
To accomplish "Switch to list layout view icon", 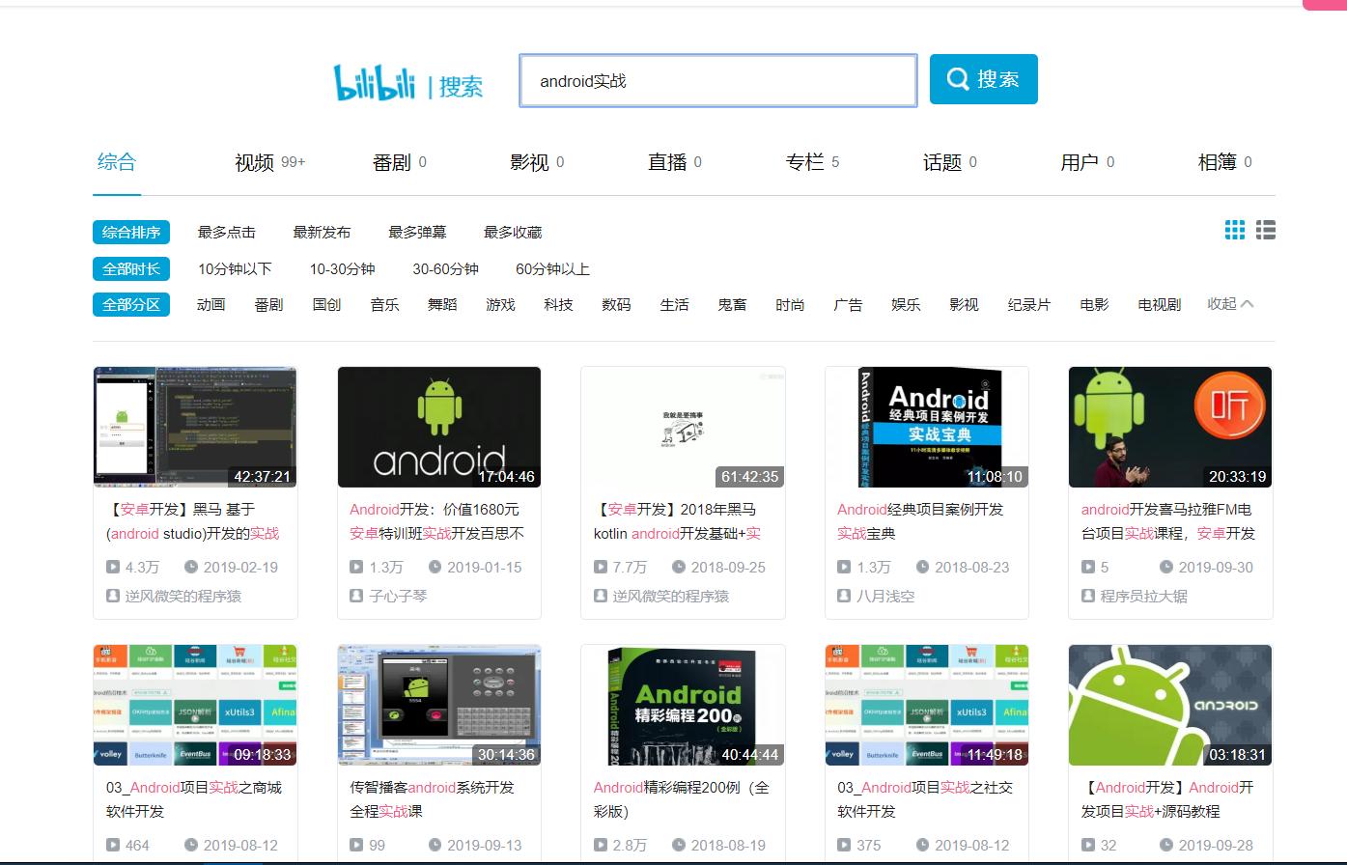I will click(x=1265, y=230).
